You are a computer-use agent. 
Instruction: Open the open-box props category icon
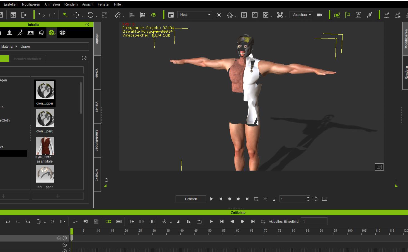pos(62,33)
